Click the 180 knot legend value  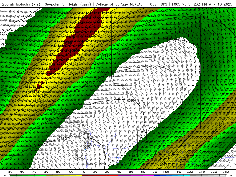pyautogui.click(x=166, y=172)
